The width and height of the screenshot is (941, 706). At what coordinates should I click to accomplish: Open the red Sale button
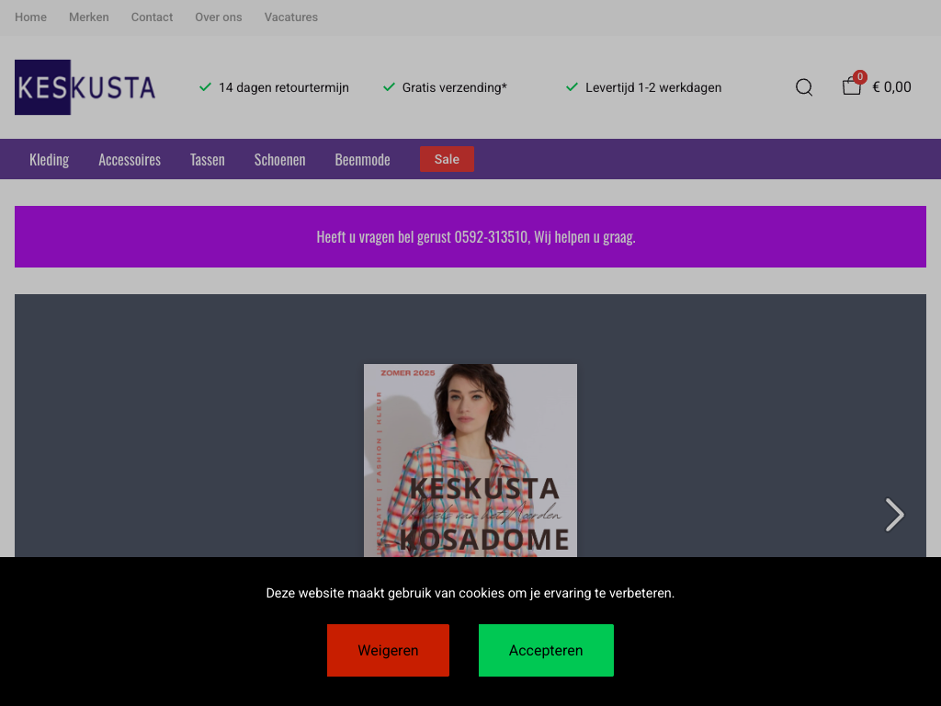(x=447, y=159)
